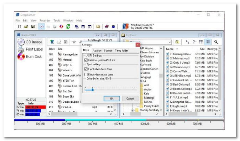Click the Size column header in Explorer
The height and width of the screenshot is (141, 240).
click(202, 49)
